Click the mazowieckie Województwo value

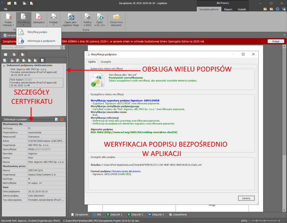point(35,133)
